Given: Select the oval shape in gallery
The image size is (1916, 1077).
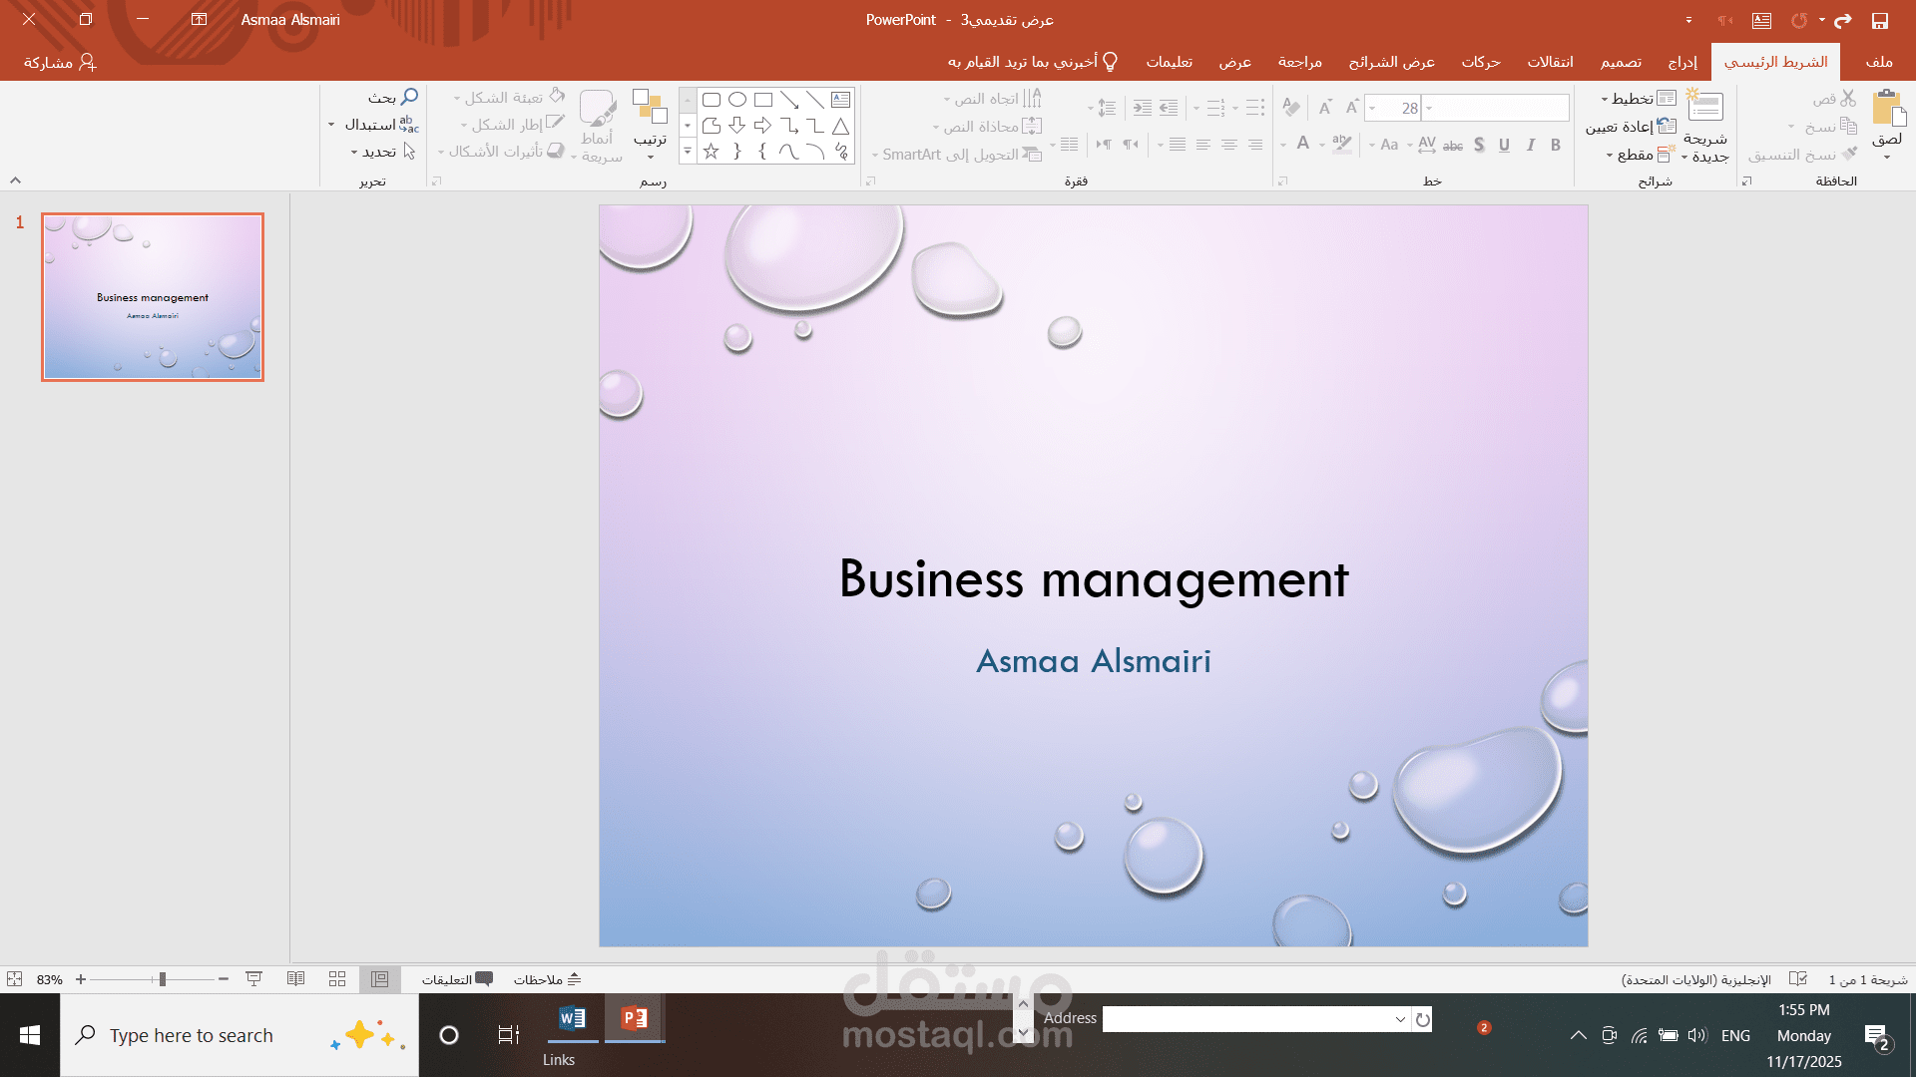Looking at the screenshot, I should [x=737, y=100].
